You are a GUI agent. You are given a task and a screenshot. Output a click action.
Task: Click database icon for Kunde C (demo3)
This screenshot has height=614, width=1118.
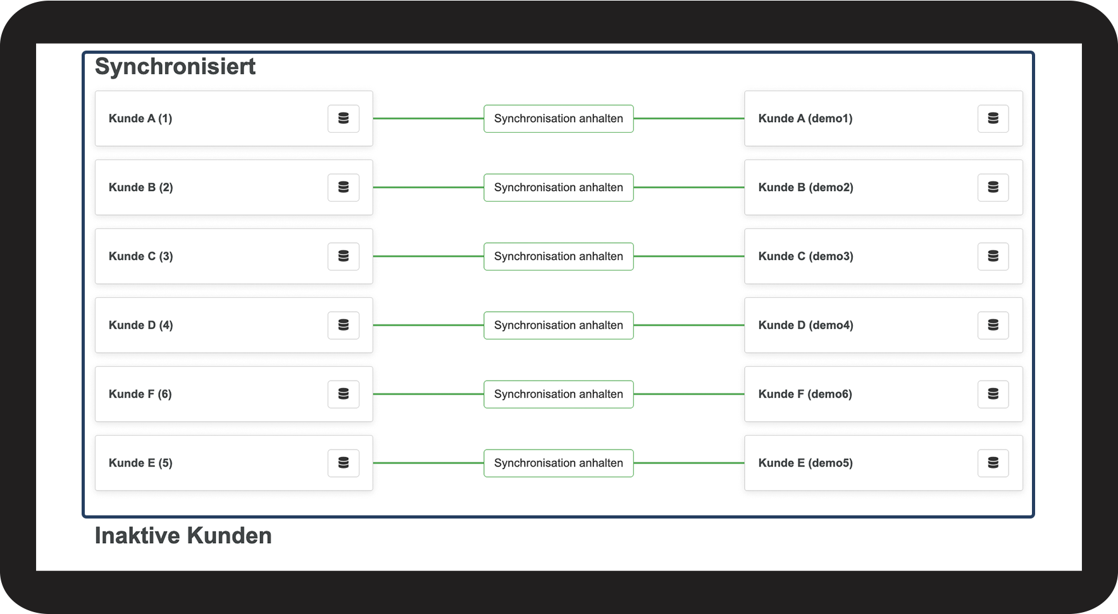pyautogui.click(x=993, y=257)
